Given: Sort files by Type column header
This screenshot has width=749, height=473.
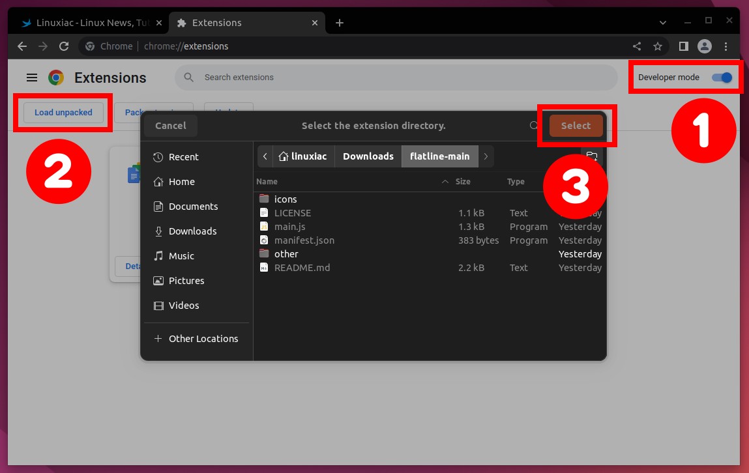Looking at the screenshot, I should pyautogui.click(x=516, y=182).
